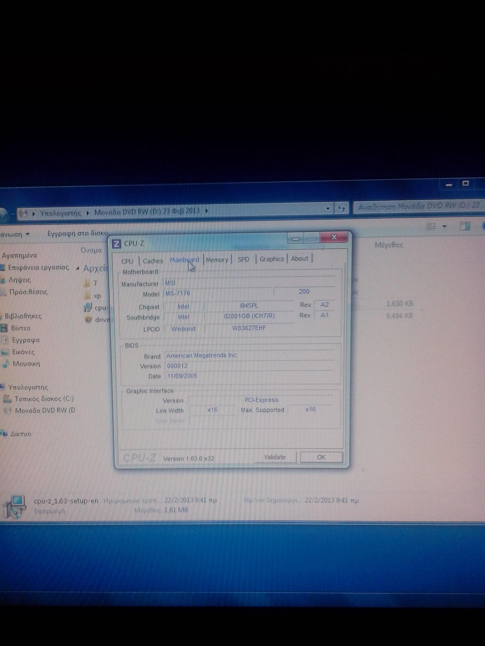Screen dimensions: 485x646
Task: Open the view options dropdown arrow
Action: click(x=445, y=227)
